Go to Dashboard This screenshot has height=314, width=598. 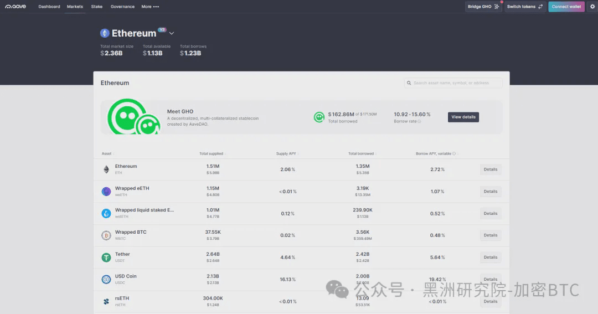[x=49, y=7]
